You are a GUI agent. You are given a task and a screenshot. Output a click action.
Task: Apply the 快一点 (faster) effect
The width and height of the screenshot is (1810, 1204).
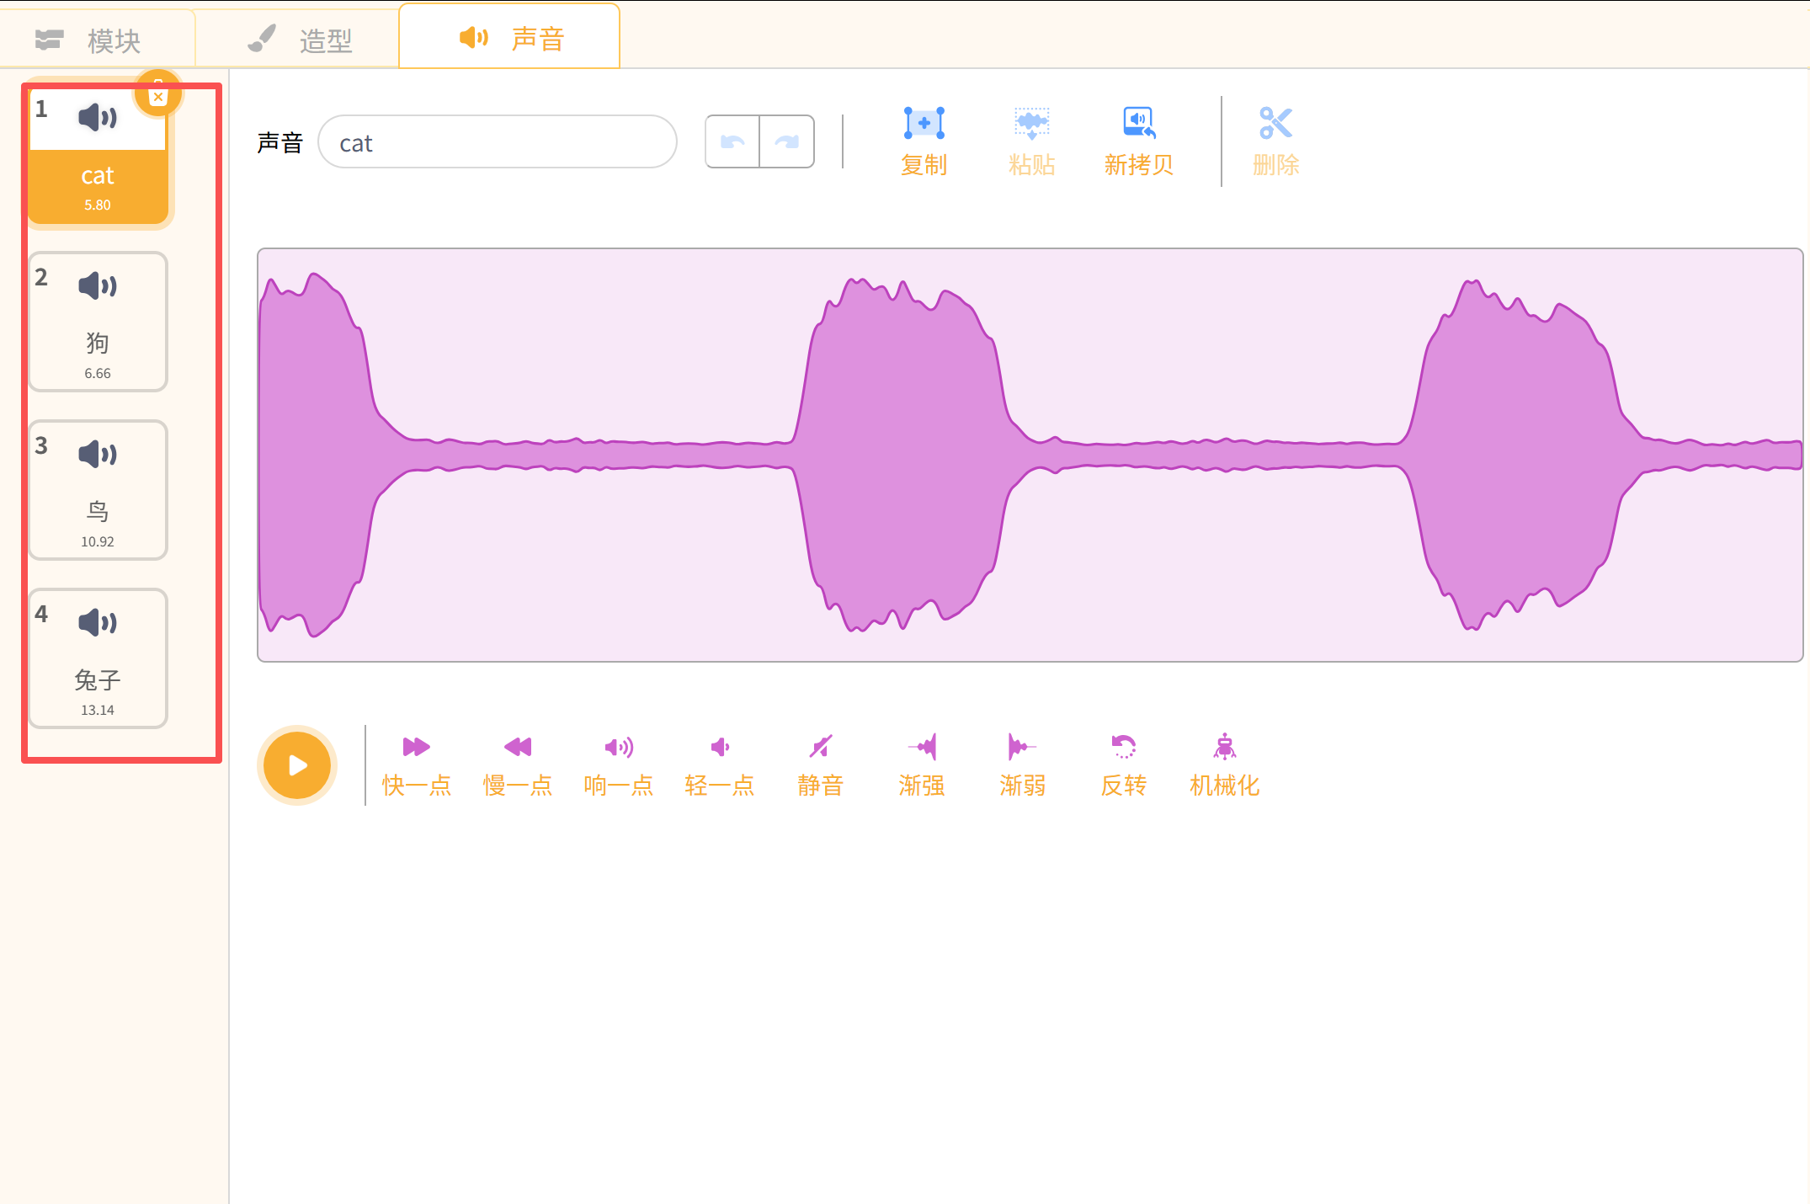pyautogui.click(x=416, y=748)
